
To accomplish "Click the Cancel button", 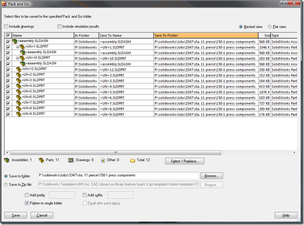I will point(42,215).
